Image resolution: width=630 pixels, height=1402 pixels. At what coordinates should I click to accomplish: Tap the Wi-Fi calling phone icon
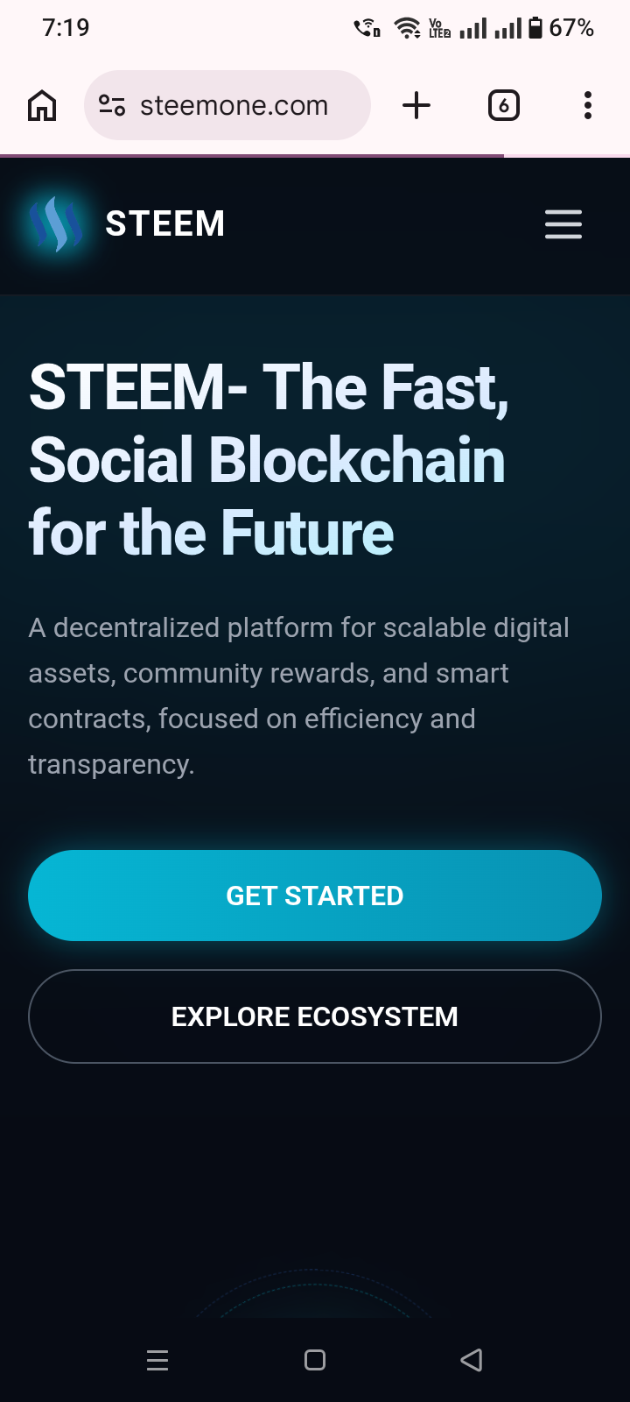click(367, 28)
